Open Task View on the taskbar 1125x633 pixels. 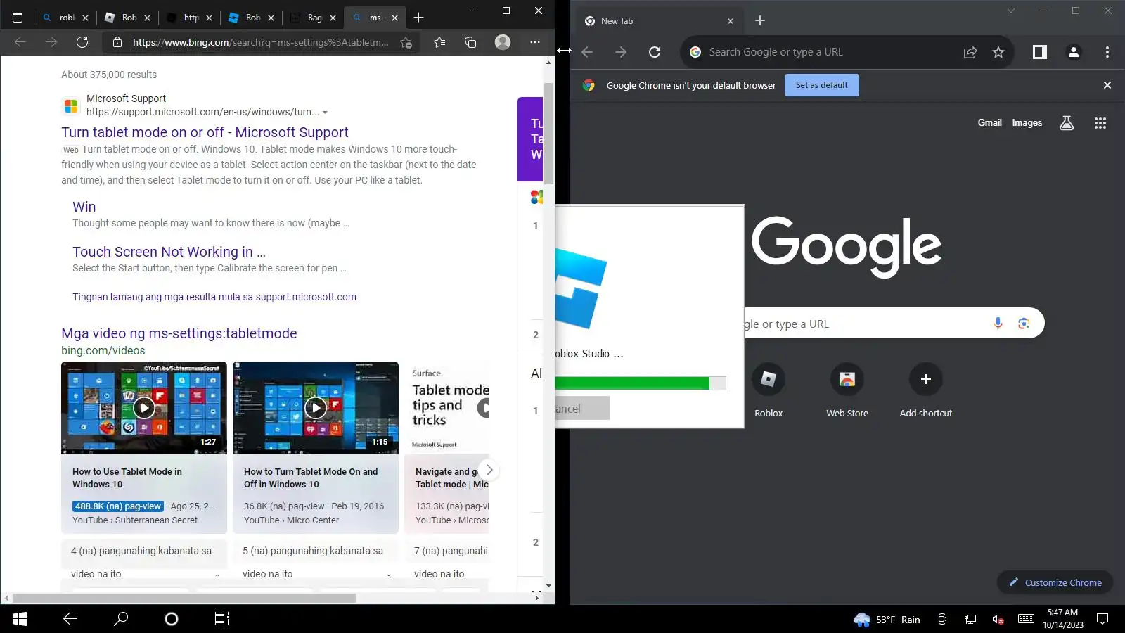(x=222, y=619)
